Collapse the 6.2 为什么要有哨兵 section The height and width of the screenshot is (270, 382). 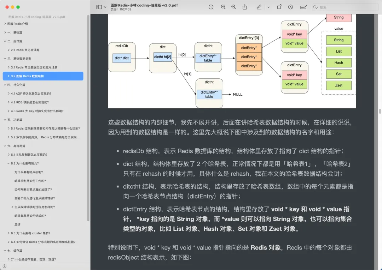pos(8,163)
